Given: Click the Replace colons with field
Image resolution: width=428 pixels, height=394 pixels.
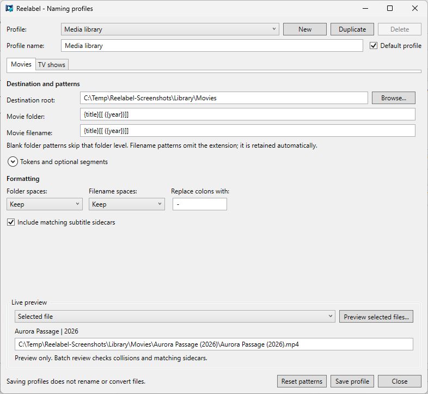Looking at the screenshot, I should click(x=199, y=204).
